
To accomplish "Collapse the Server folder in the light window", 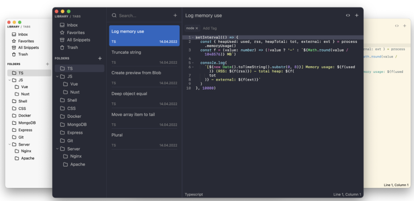I will [10, 144].
